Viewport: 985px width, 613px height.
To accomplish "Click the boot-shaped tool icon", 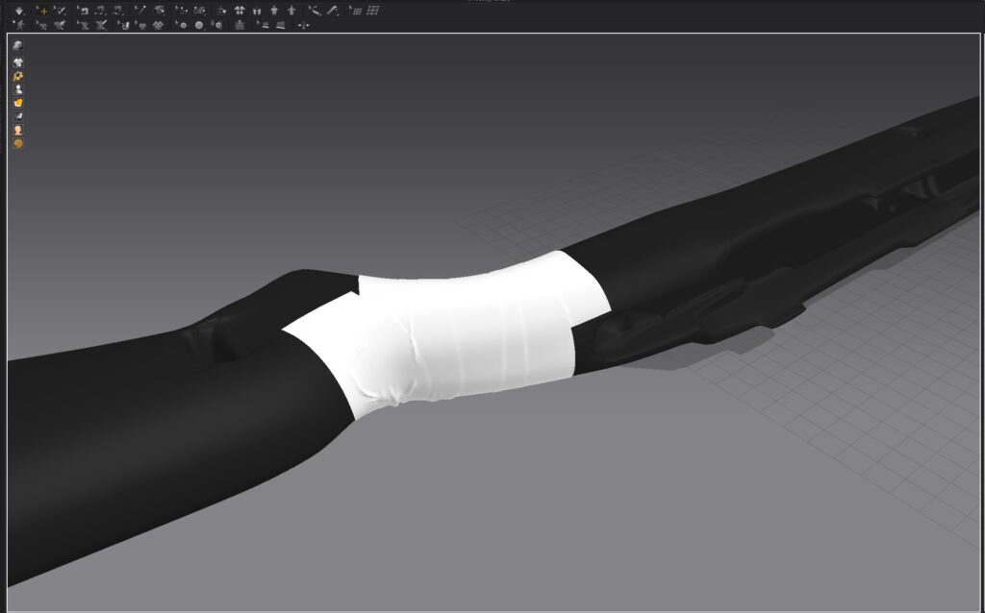I will tap(124, 25).
